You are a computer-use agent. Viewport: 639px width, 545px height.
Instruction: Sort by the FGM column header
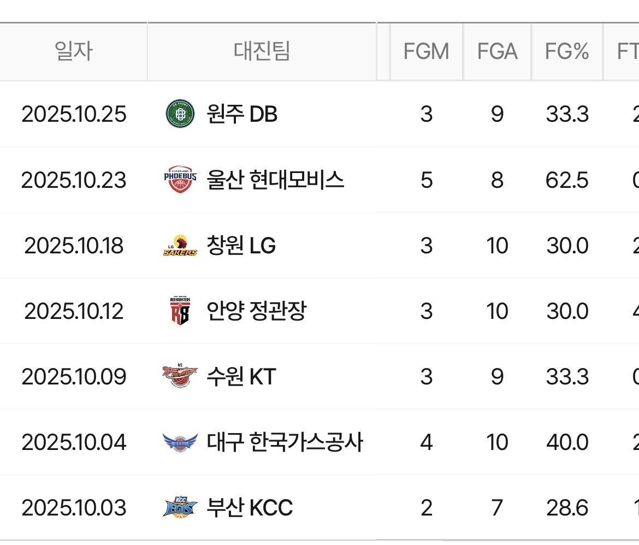(x=426, y=51)
